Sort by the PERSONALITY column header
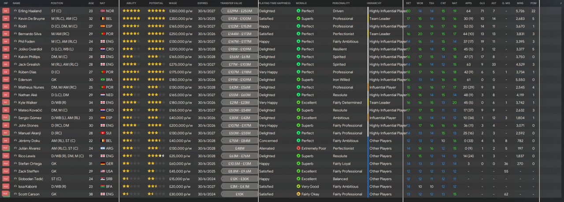Image resolution: width=564 pixels, height=202 pixels. pyautogui.click(x=341, y=3)
